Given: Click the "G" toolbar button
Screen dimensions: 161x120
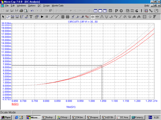Looking at the screenshot, I should pyautogui.click(x=121, y=11).
